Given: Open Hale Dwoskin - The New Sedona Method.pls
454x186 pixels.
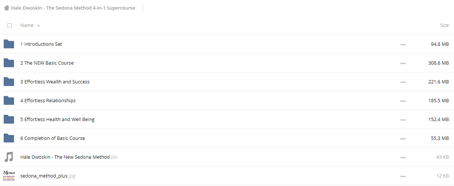Looking at the screenshot, I should point(69,157).
